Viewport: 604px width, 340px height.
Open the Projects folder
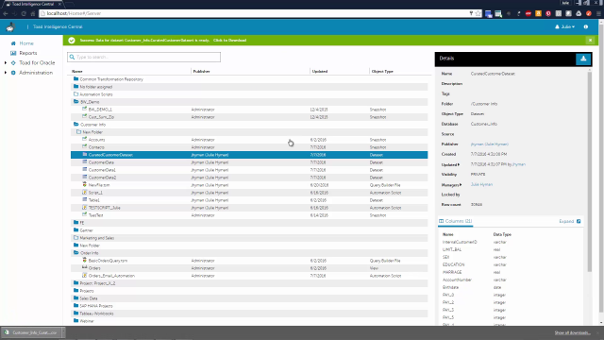(86, 291)
